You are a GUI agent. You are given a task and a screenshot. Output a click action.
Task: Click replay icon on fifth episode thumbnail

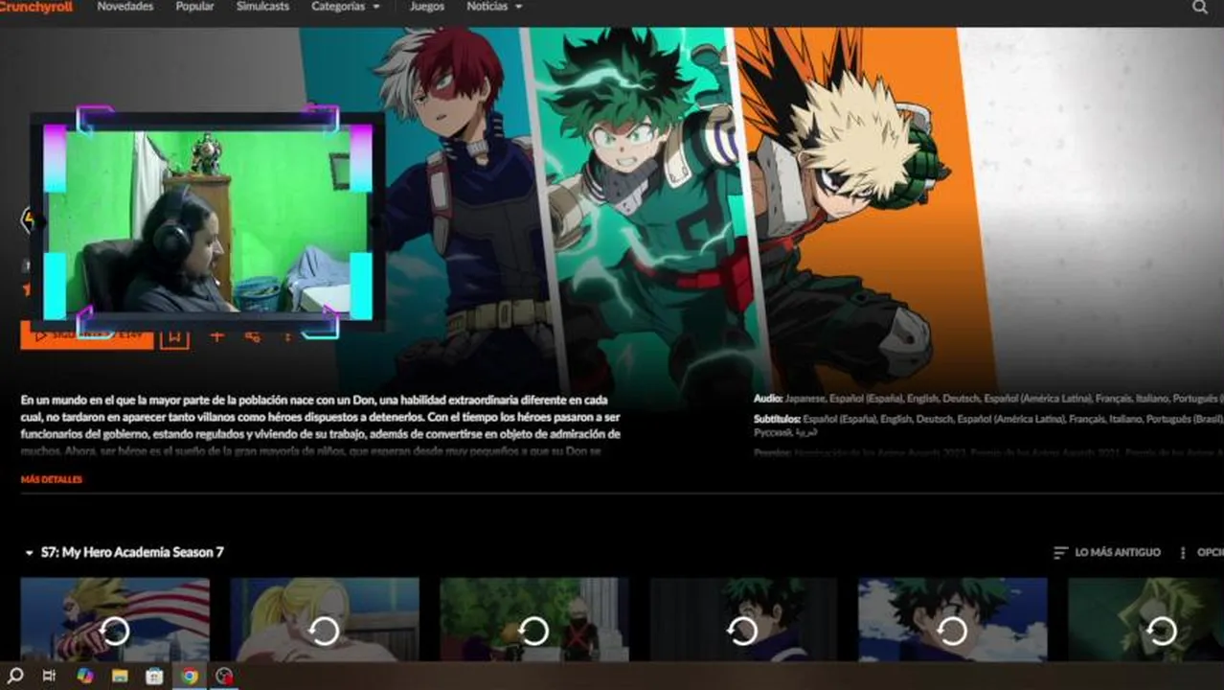pos(952,630)
